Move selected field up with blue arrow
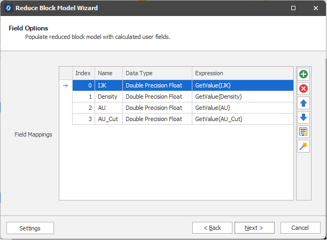 (x=303, y=103)
